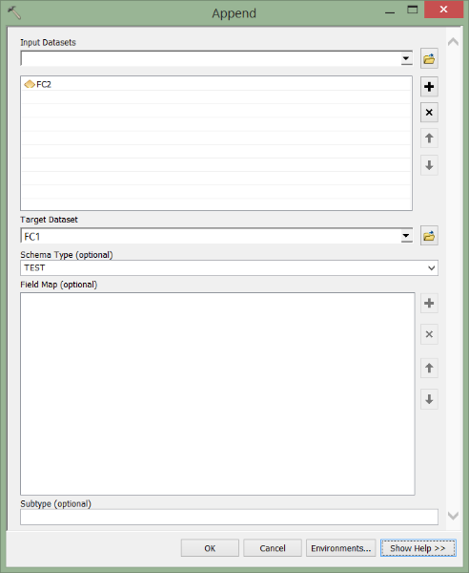Minimize the Append window
This screenshot has width=469, height=573.
[x=390, y=11]
